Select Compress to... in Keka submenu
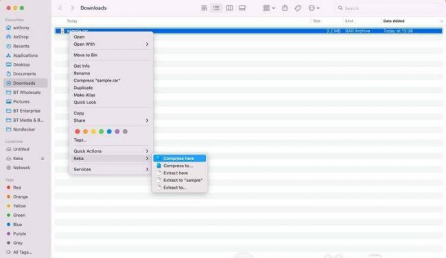The image size is (446, 258). pyautogui.click(x=180, y=166)
